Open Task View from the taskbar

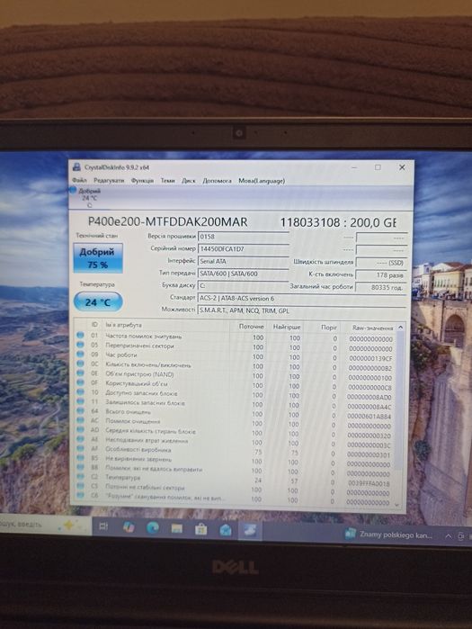[x=103, y=526]
